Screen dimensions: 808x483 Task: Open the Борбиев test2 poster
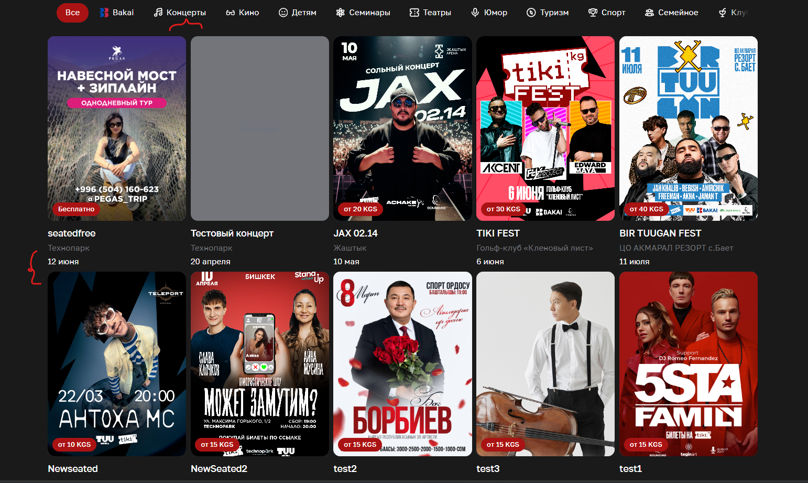coord(402,364)
